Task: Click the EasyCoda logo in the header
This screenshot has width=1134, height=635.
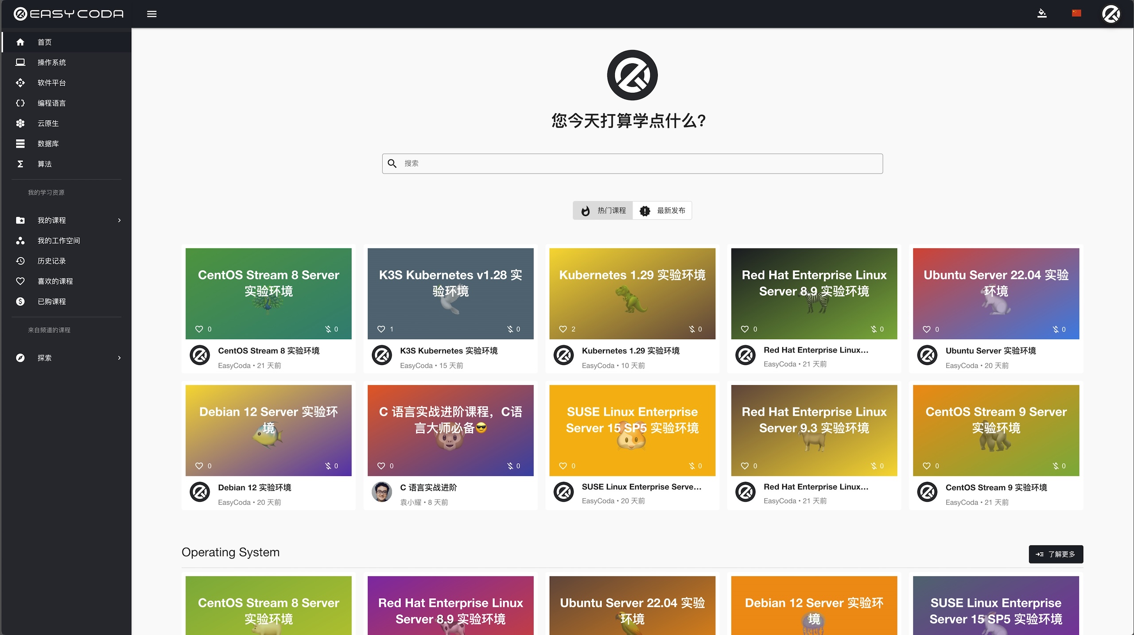Action: pyautogui.click(x=69, y=14)
